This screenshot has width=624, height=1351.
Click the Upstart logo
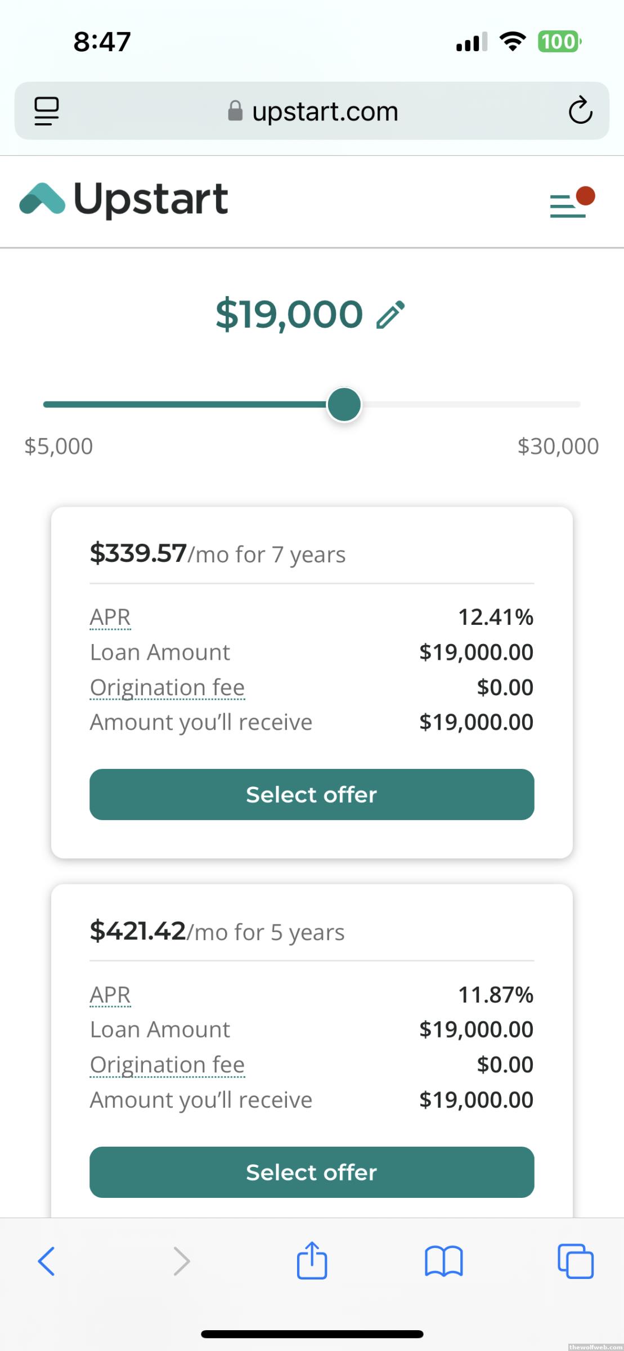pos(124,199)
